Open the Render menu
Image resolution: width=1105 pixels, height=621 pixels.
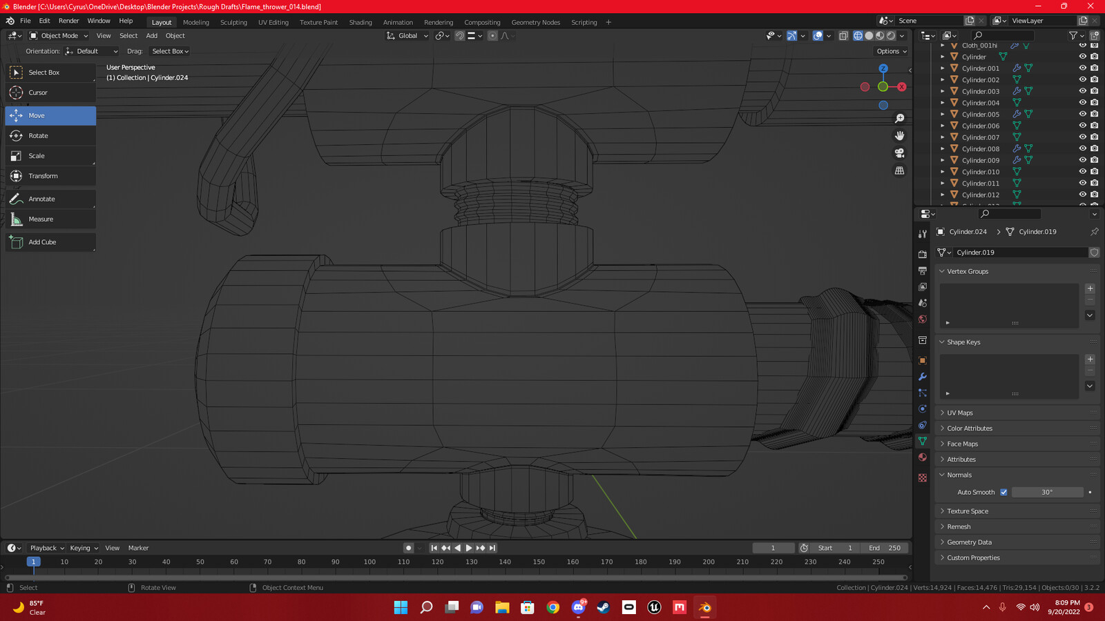click(x=68, y=21)
